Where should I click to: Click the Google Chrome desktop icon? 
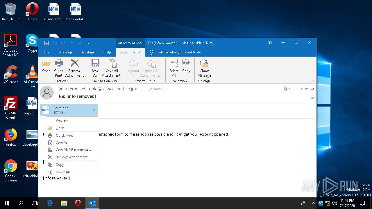click(11, 171)
